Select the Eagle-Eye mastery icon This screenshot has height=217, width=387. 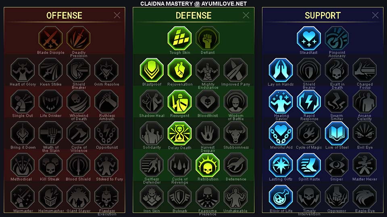pos(364,197)
